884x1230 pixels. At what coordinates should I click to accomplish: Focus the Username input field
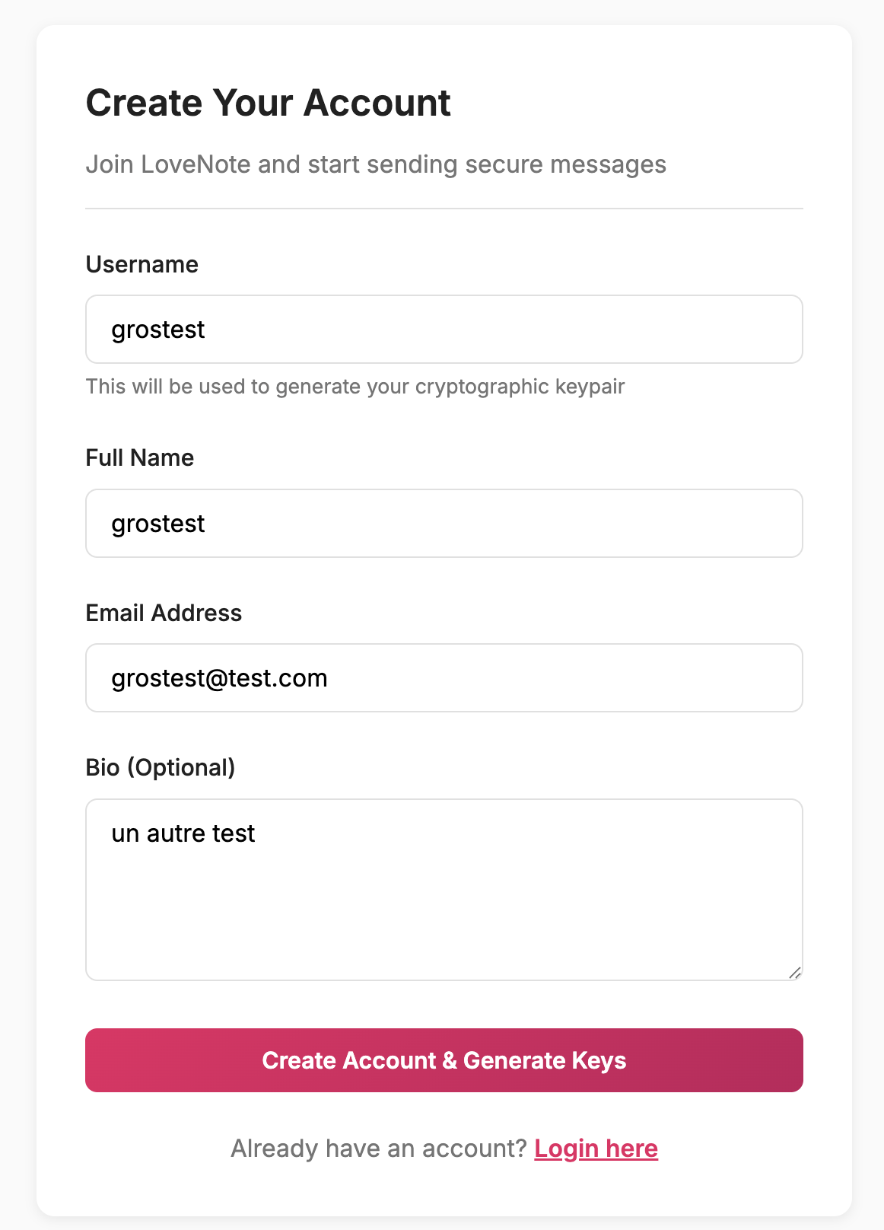[444, 330]
